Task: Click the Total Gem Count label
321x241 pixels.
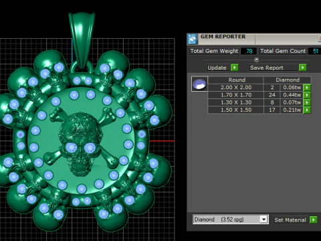Action: click(283, 51)
